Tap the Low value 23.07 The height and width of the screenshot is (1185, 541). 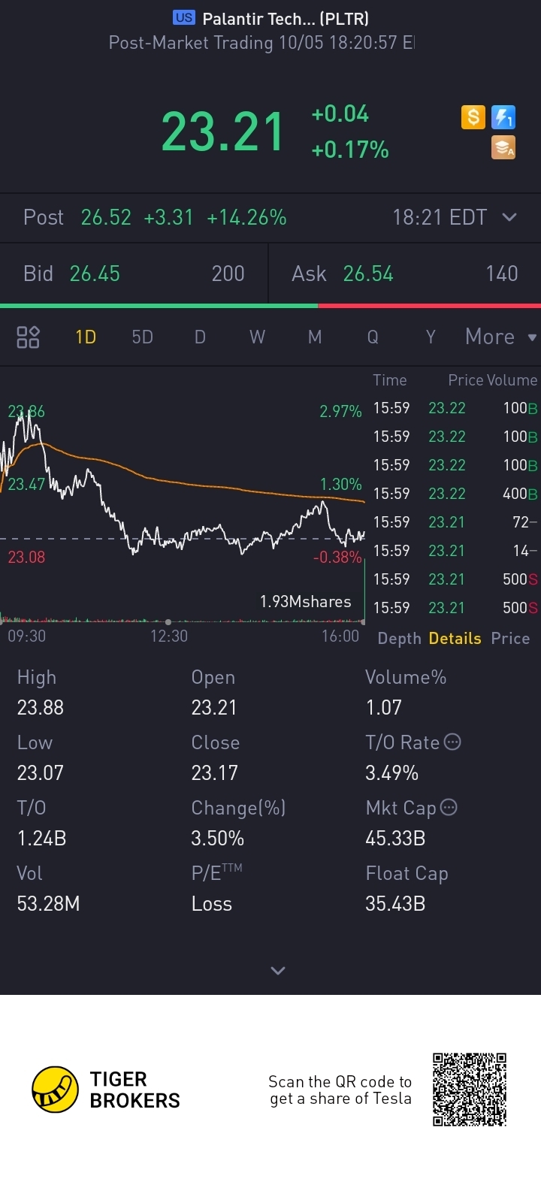click(x=41, y=773)
